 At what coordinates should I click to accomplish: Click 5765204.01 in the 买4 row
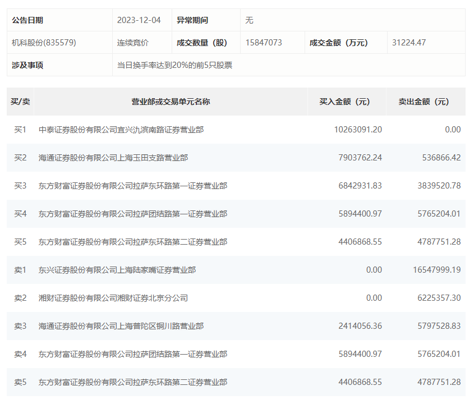pyautogui.click(x=439, y=214)
